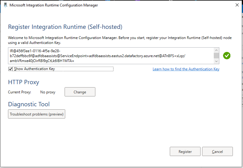Viewport: 243px width, 168px height.
Task: Click the Current Proxy label
Action: coord(20,92)
